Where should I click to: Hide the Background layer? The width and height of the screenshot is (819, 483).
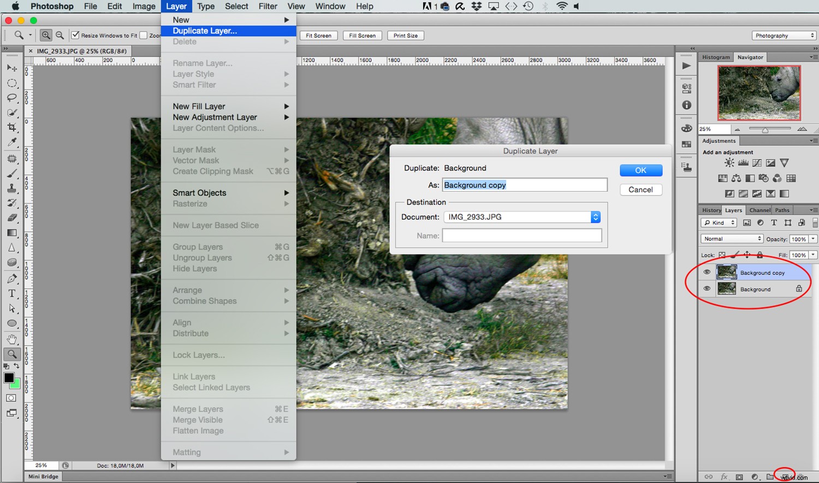click(707, 289)
